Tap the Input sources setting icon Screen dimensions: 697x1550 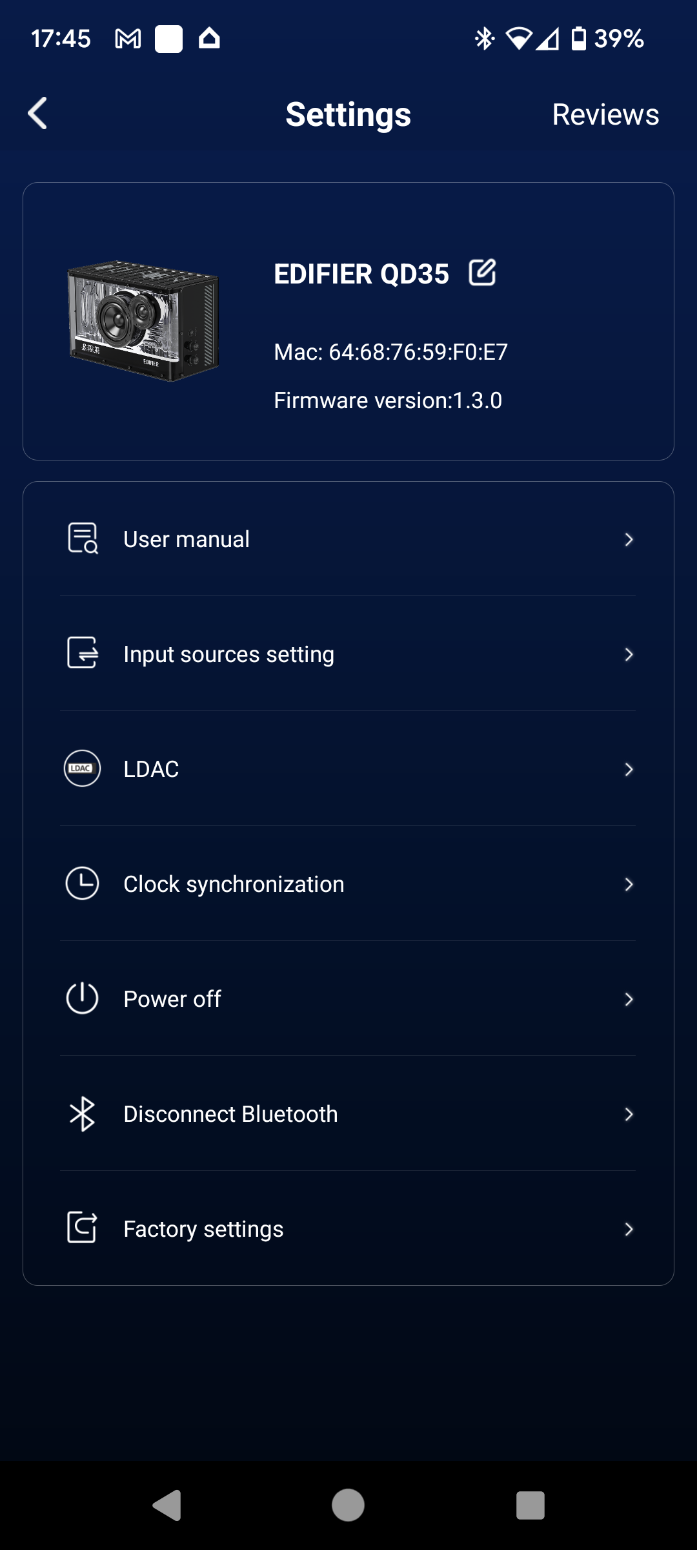[83, 653]
